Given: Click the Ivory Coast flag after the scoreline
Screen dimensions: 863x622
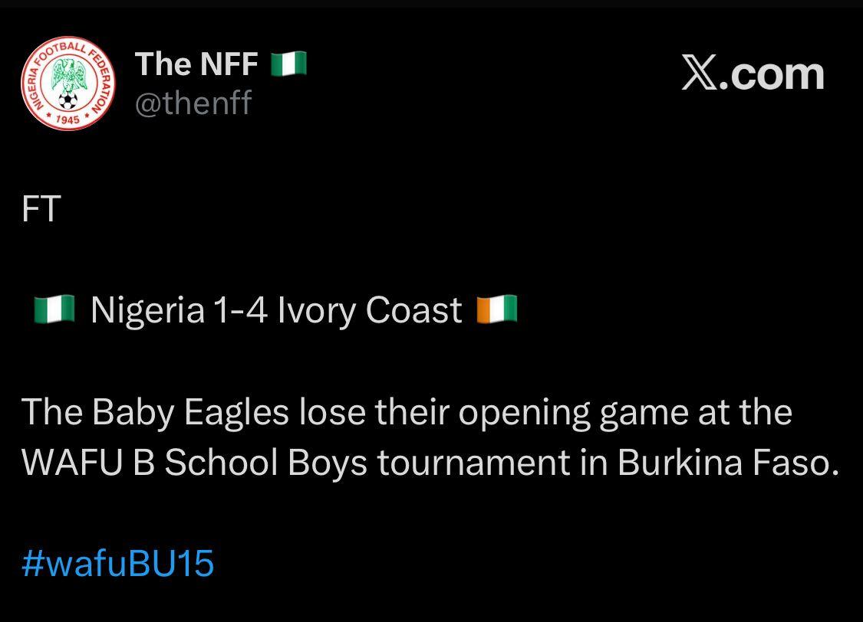Looking at the screenshot, I should point(497,310).
